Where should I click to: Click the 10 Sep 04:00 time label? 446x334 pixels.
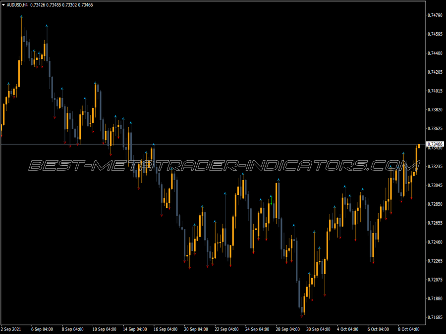(105, 330)
